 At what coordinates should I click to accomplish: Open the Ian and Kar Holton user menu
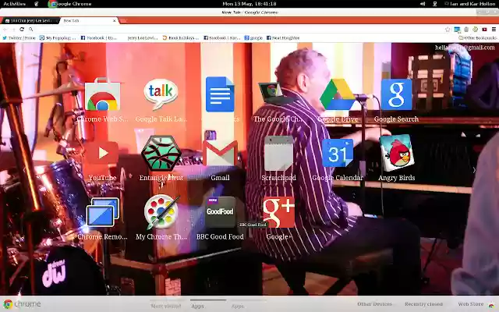pyautogui.click(x=469, y=4)
